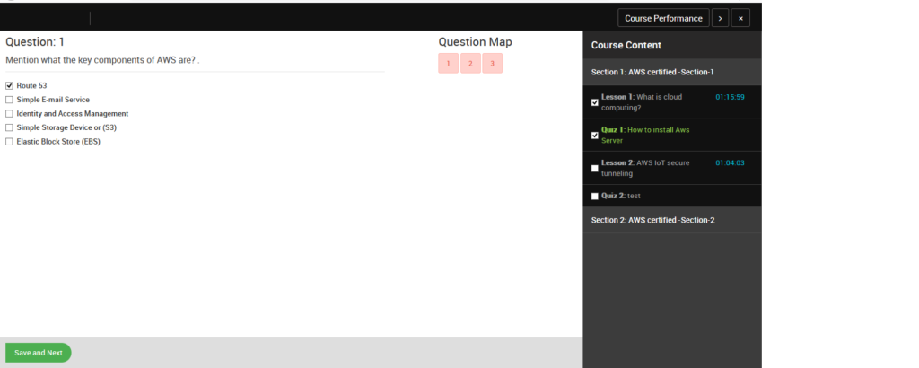Uncheck the Route 53 answer checkbox
919x368 pixels.
point(9,85)
